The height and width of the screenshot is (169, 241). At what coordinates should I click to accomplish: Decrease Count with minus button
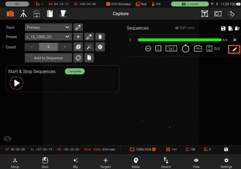[32, 47]
